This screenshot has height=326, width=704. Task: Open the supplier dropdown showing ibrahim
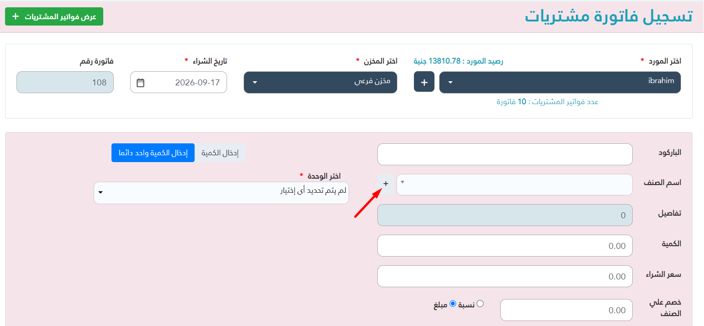(560, 82)
